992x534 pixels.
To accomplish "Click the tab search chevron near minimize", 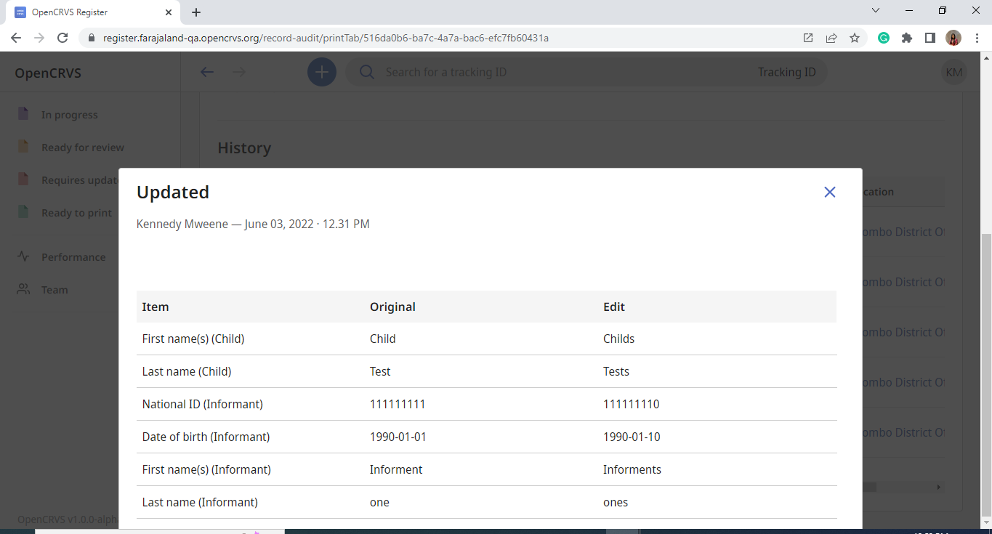I will coord(875,11).
